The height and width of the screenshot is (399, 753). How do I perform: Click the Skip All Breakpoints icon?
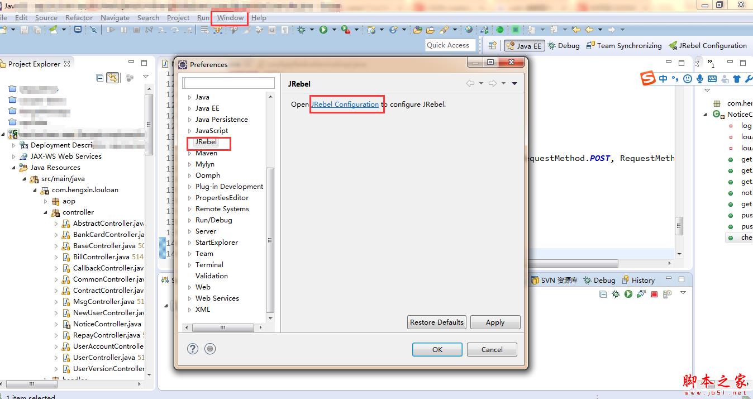(93, 30)
